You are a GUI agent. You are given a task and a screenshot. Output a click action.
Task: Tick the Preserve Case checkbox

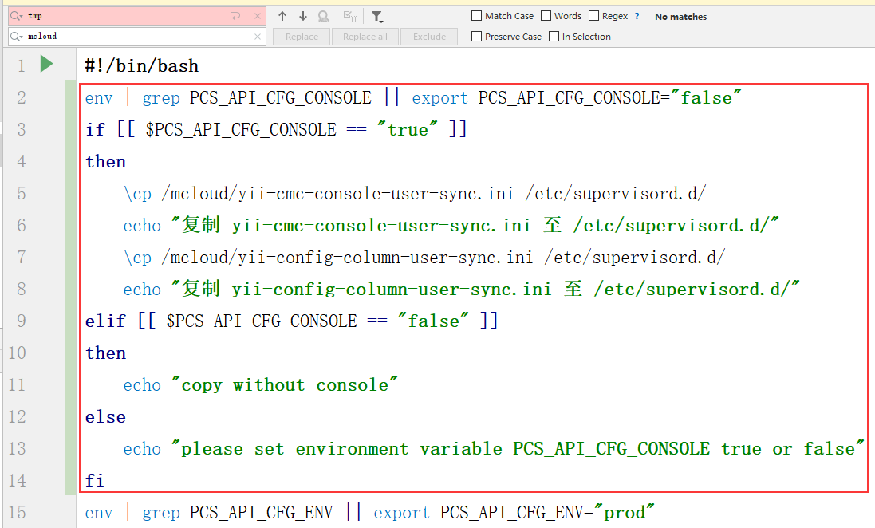click(477, 37)
